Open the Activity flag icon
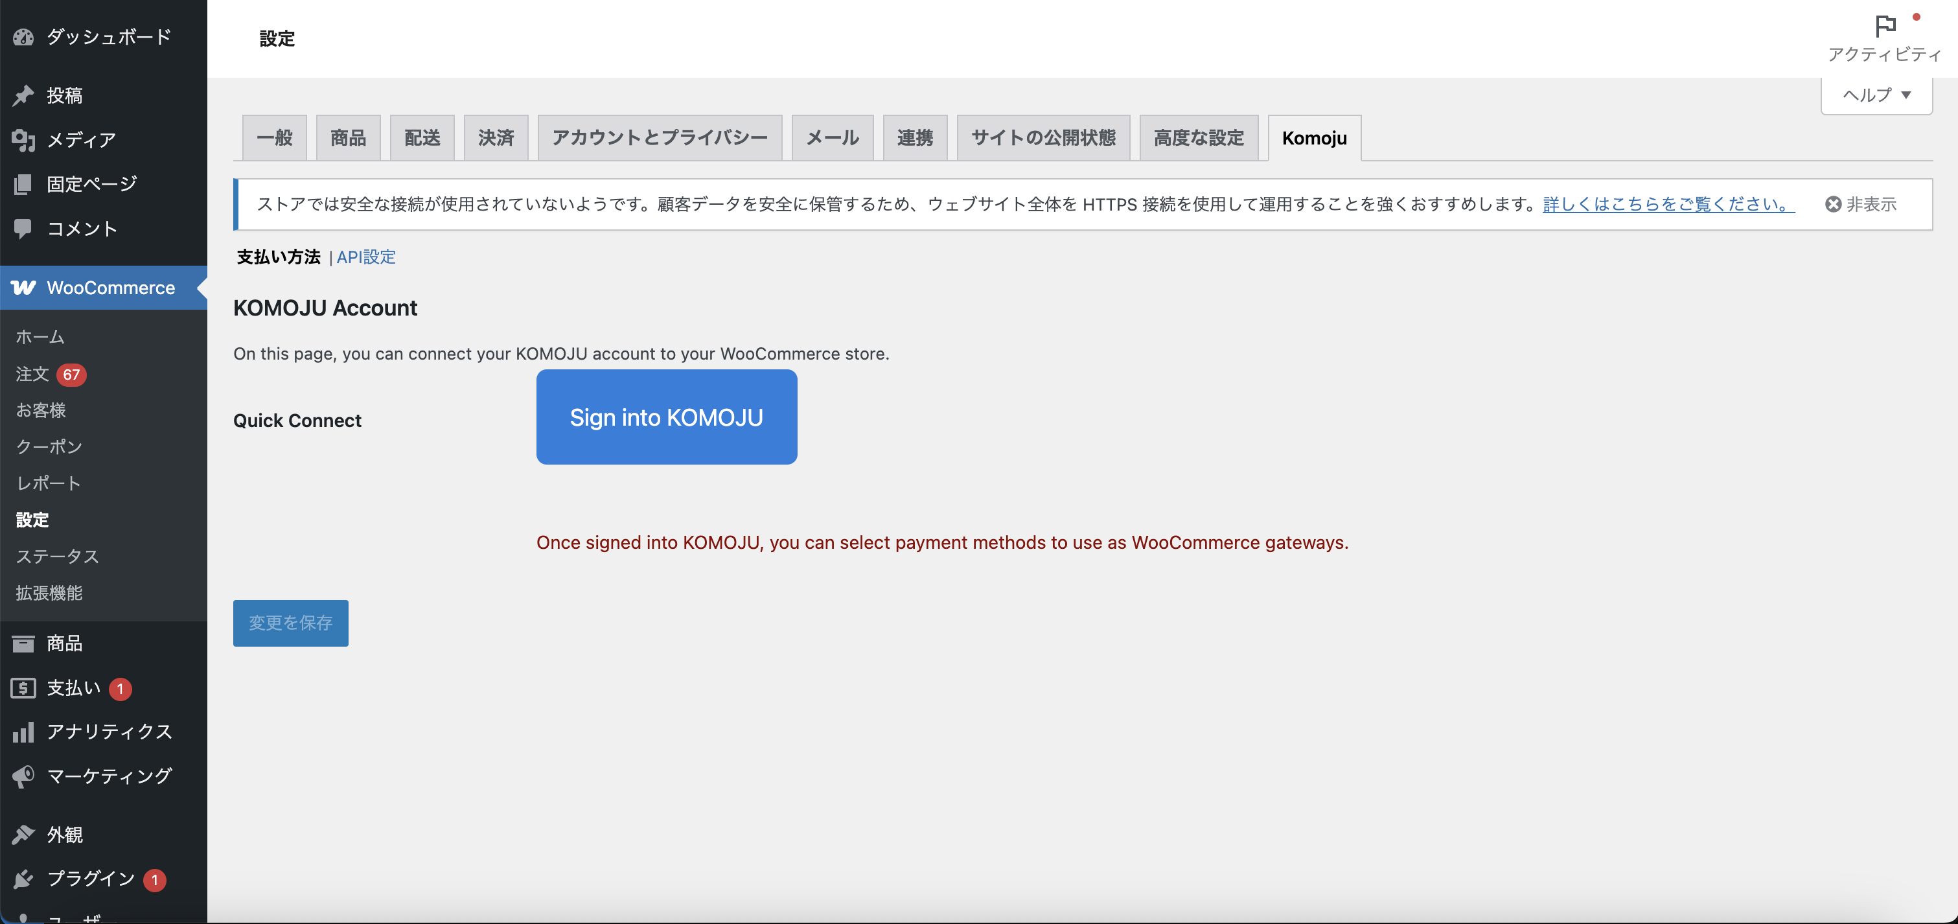This screenshot has height=924, width=1958. pos(1885,26)
